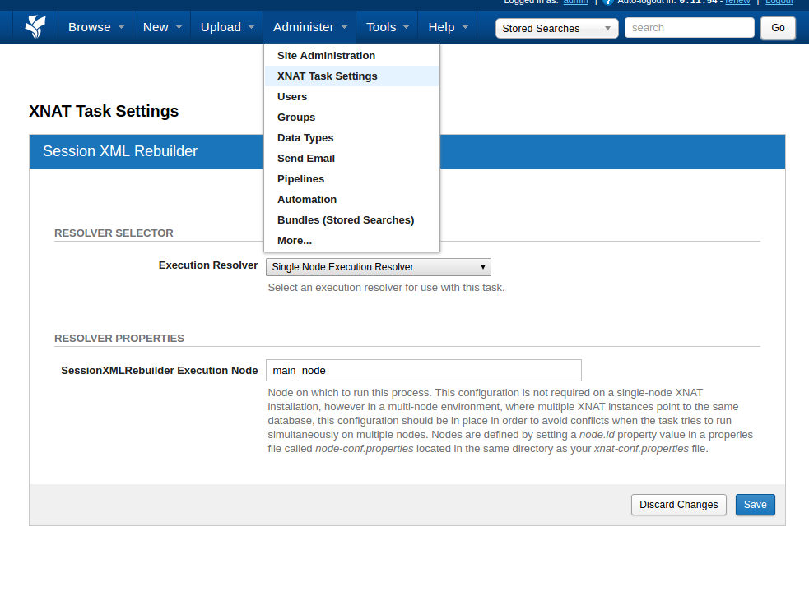The height and width of the screenshot is (591, 809).
Task: Click the auto-logout help question icon
Action: pyautogui.click(x=608, y=2)
